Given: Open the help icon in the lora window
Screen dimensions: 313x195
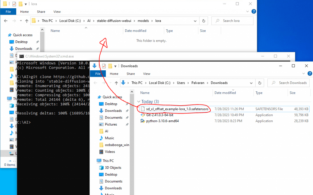Looking at the screenshot, I should (253, 12).
